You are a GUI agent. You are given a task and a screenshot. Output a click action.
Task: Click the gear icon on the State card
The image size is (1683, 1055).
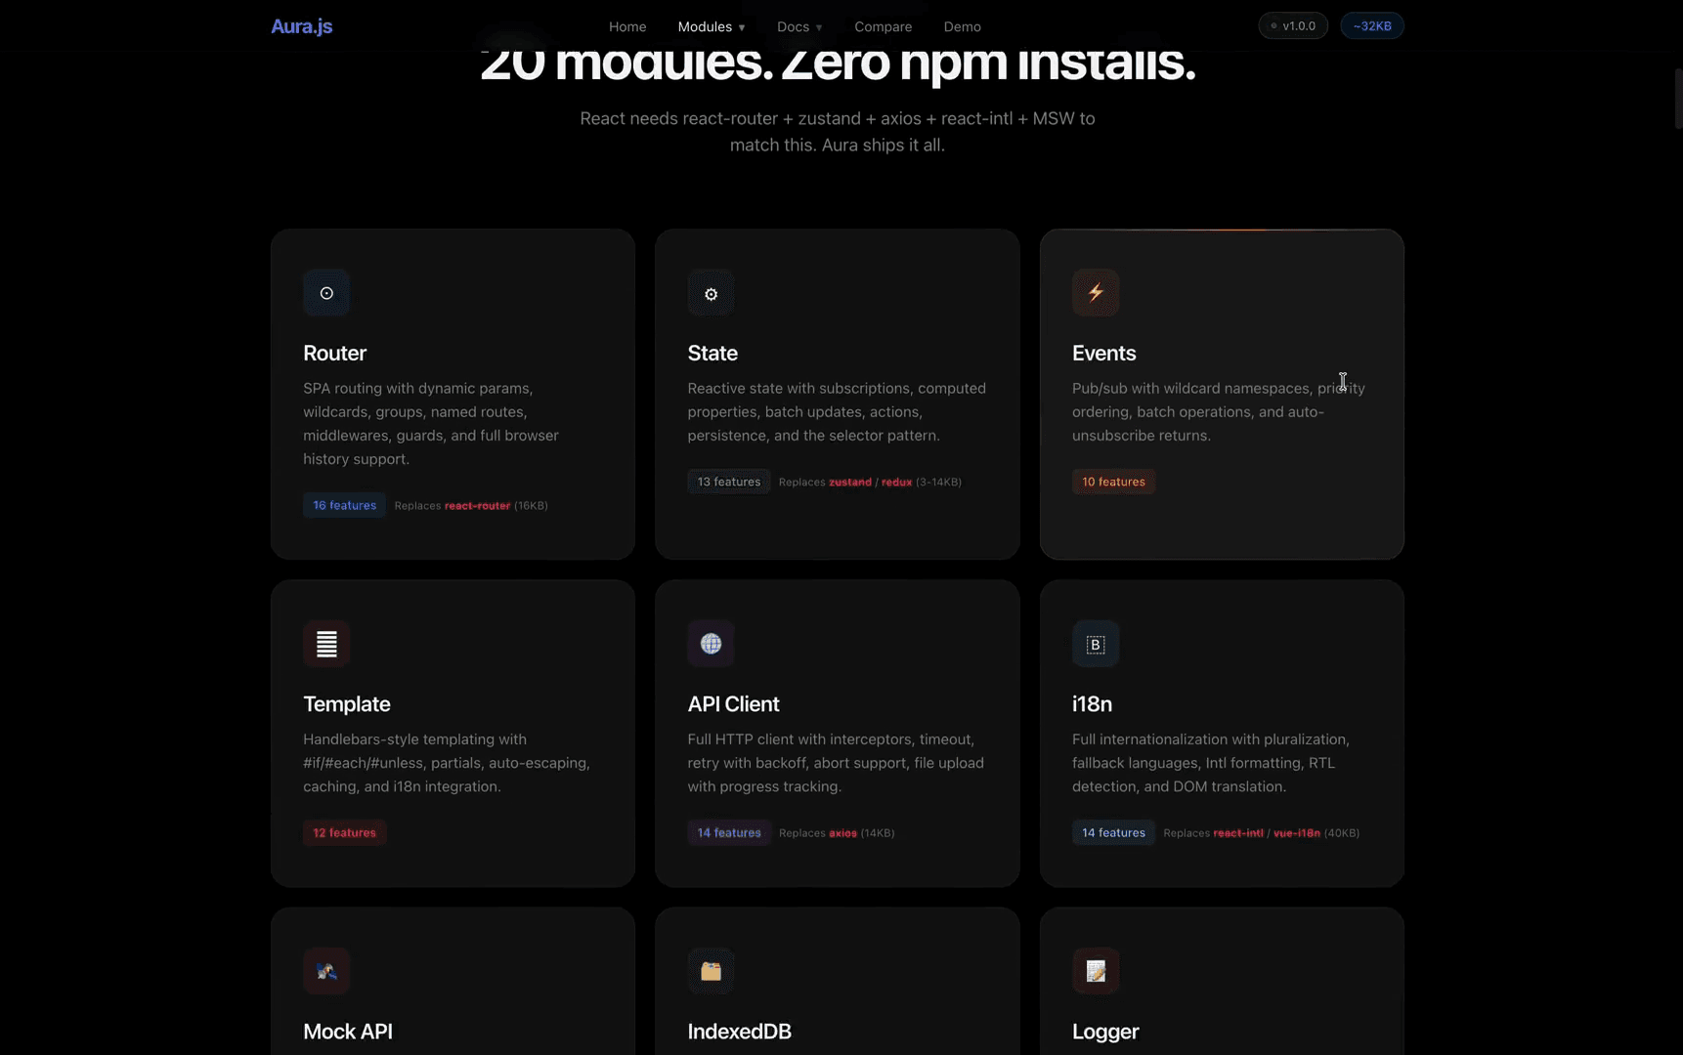click(x=711, y=292)
